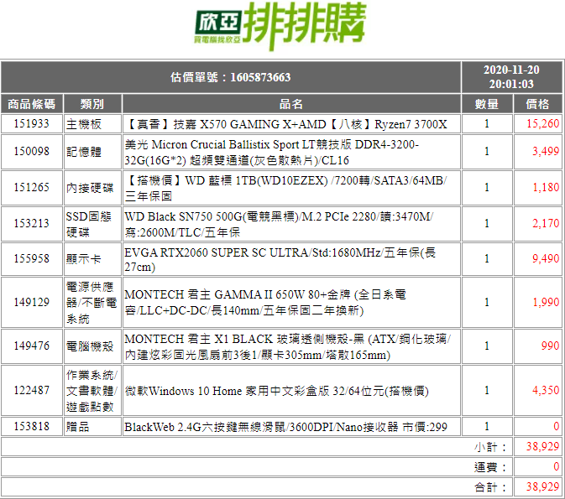Select barcode 149129
This screenshot has height=499, width=565.
(x=32, y=303)
